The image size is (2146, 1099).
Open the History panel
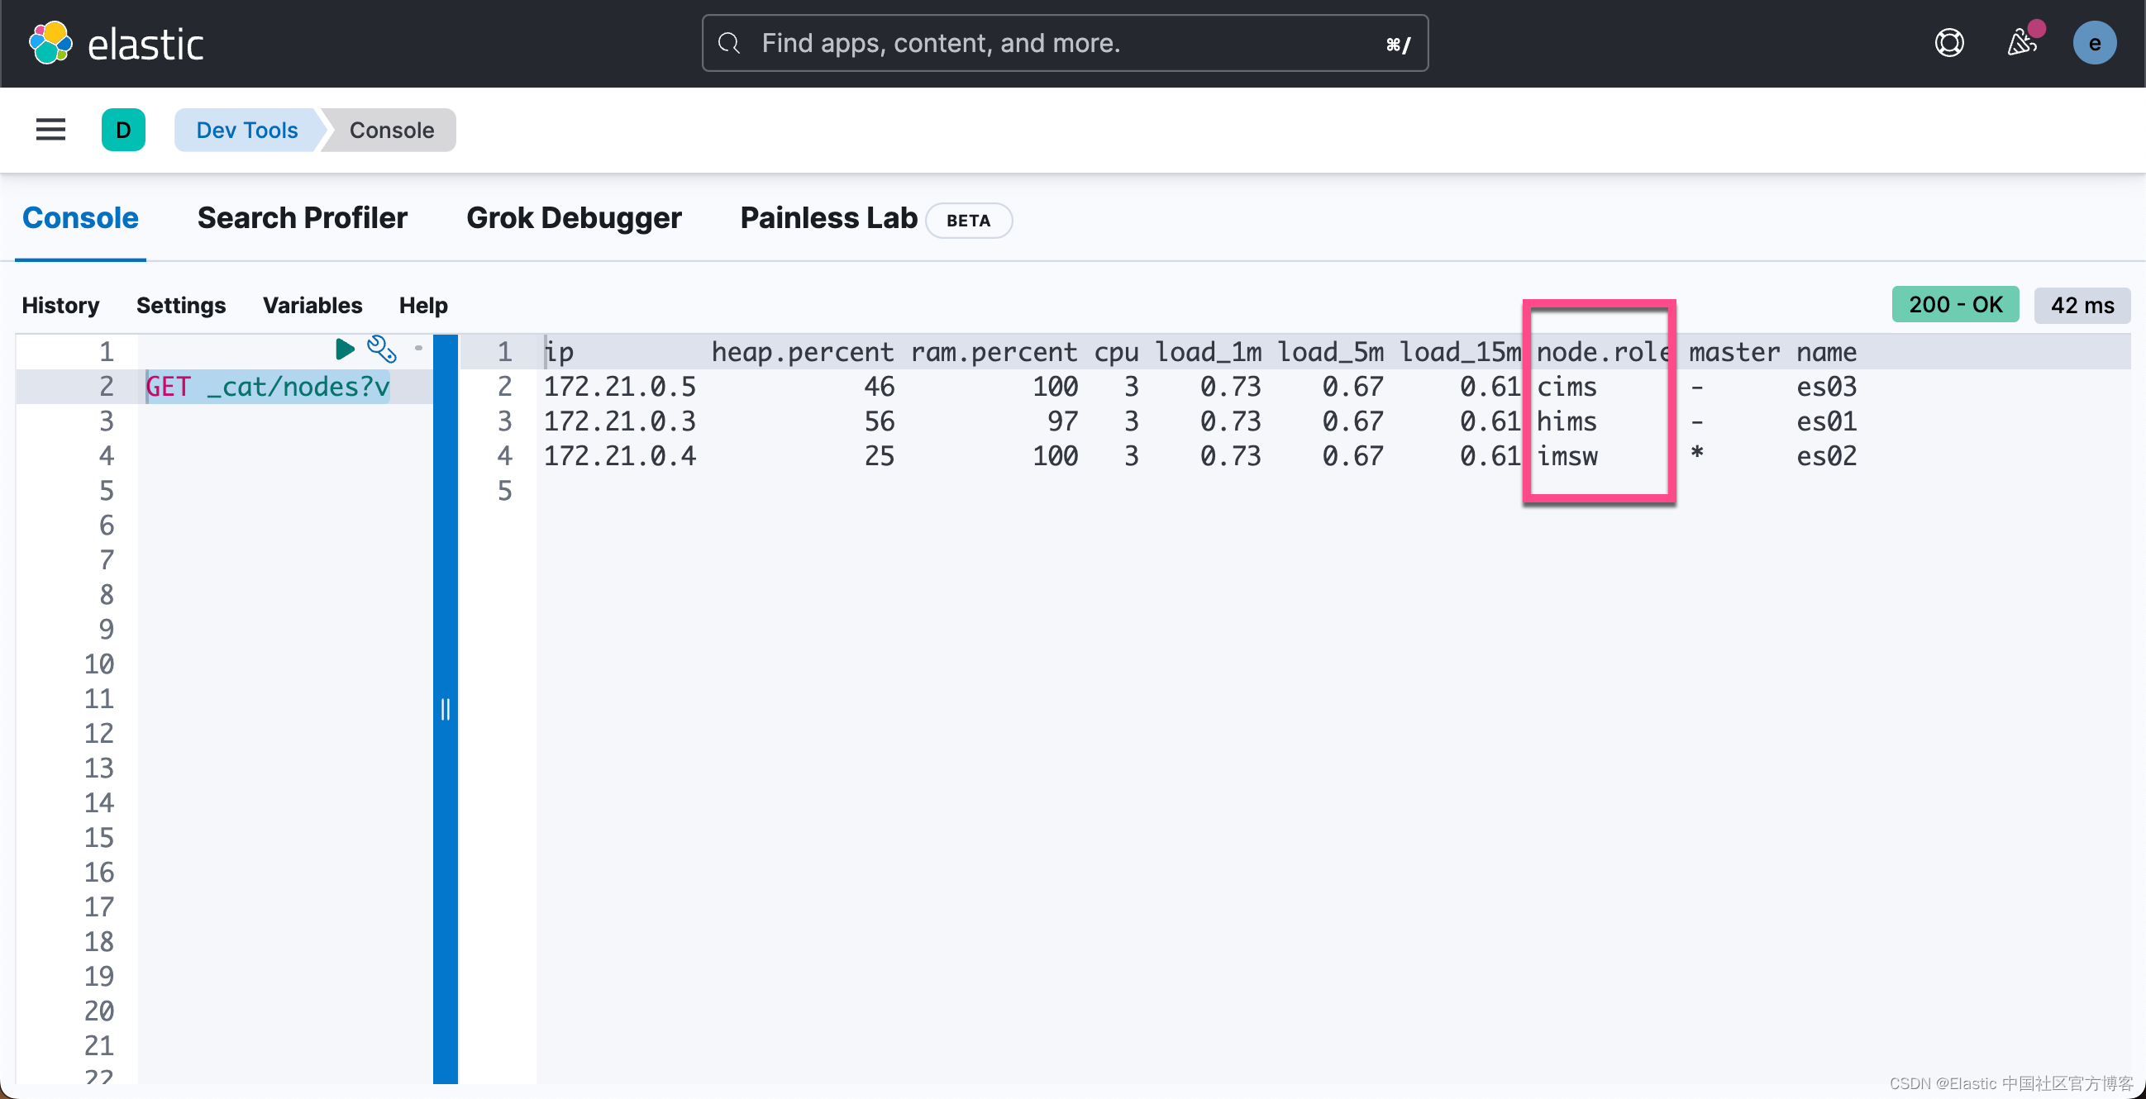point(60,306)
